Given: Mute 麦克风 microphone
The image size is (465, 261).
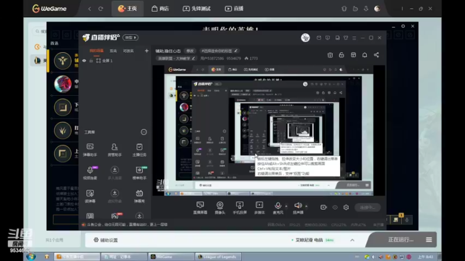Looking at the screenshot, I should tap(278, 208).
